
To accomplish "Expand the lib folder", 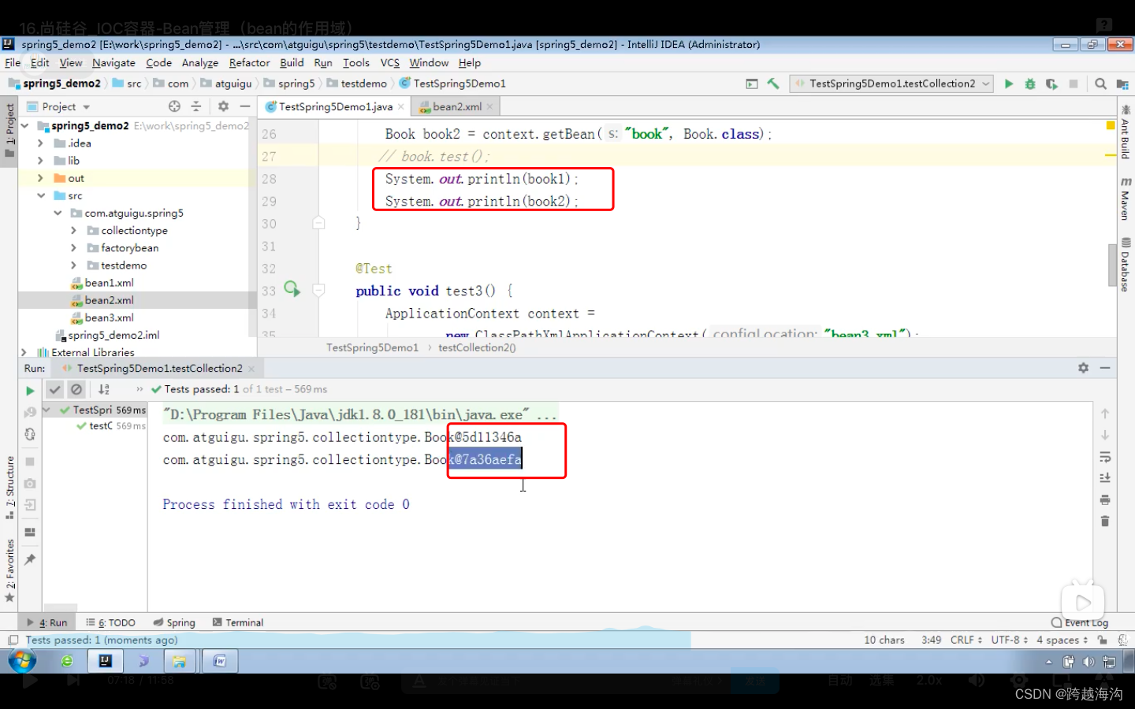I will (x=40, y=161).
